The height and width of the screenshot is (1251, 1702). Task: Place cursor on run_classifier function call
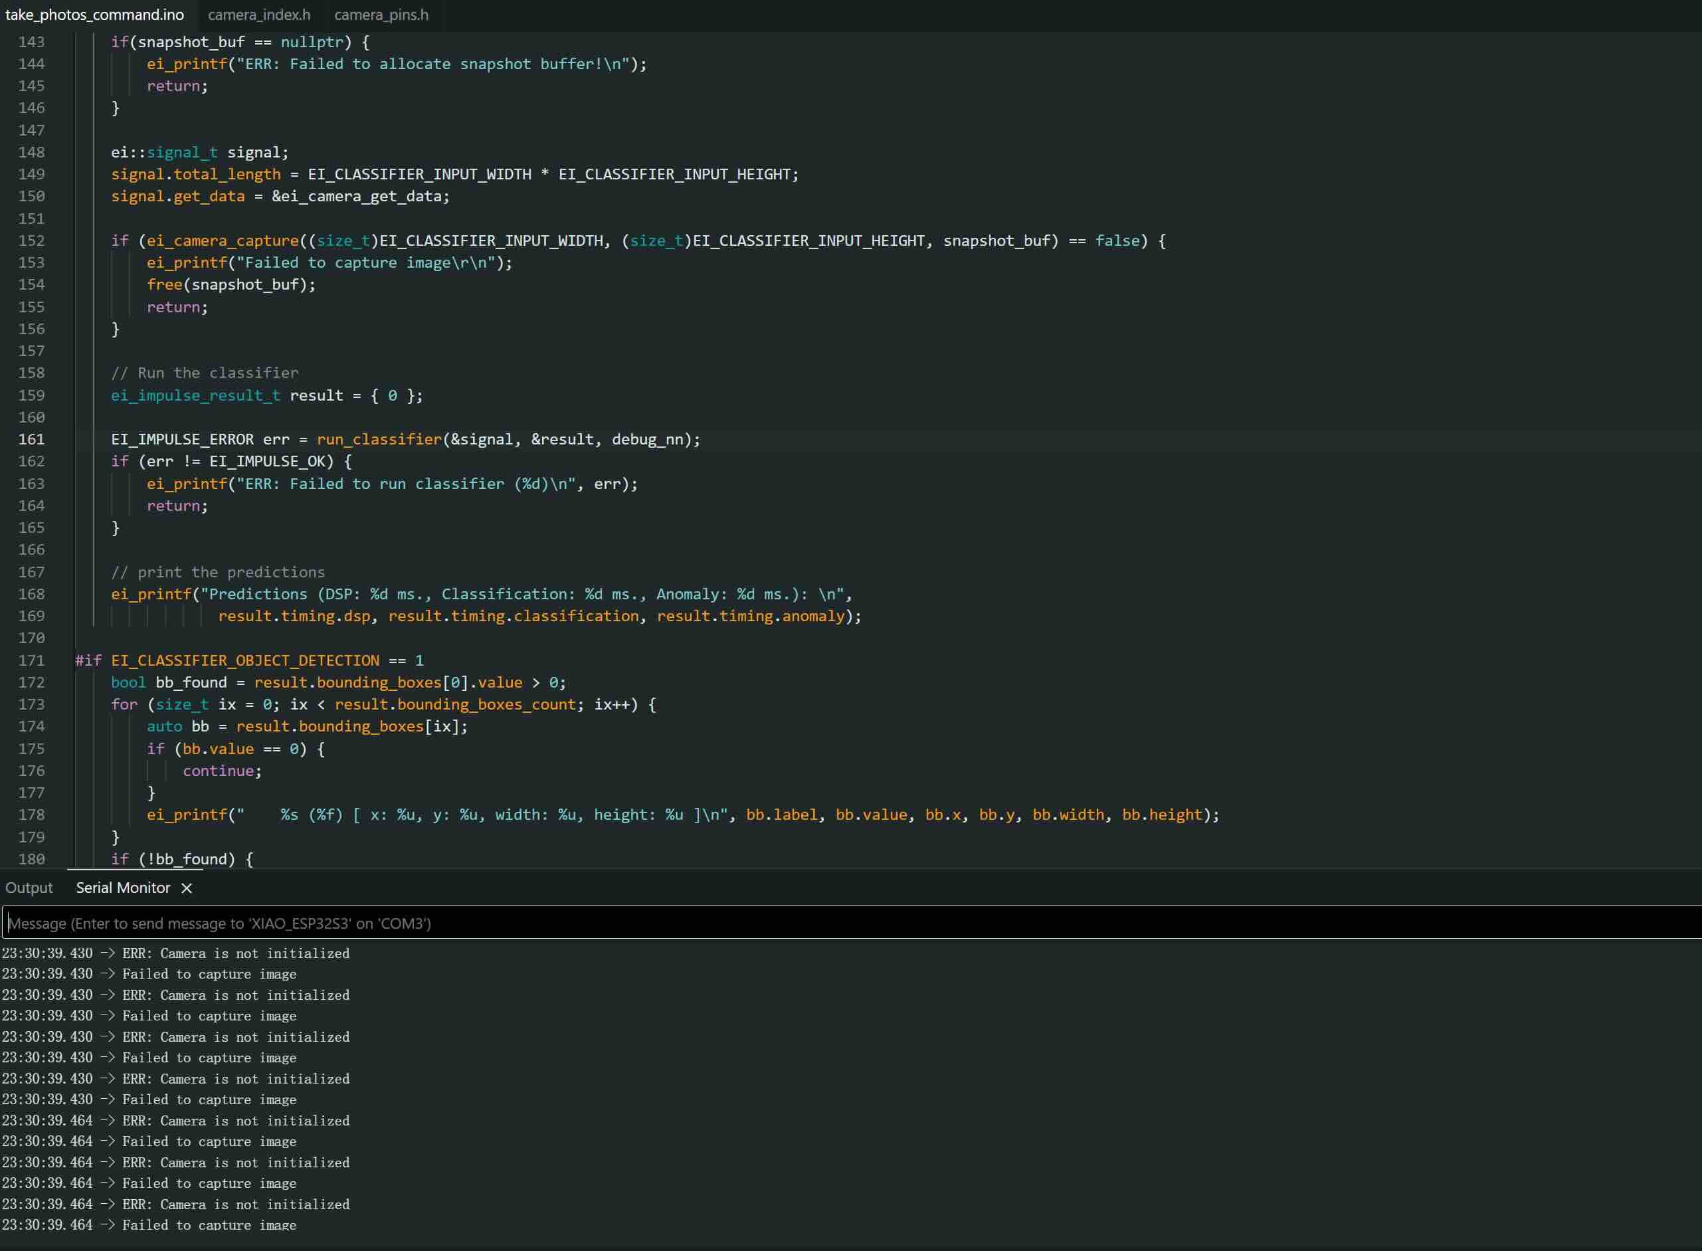coord(379,439)
